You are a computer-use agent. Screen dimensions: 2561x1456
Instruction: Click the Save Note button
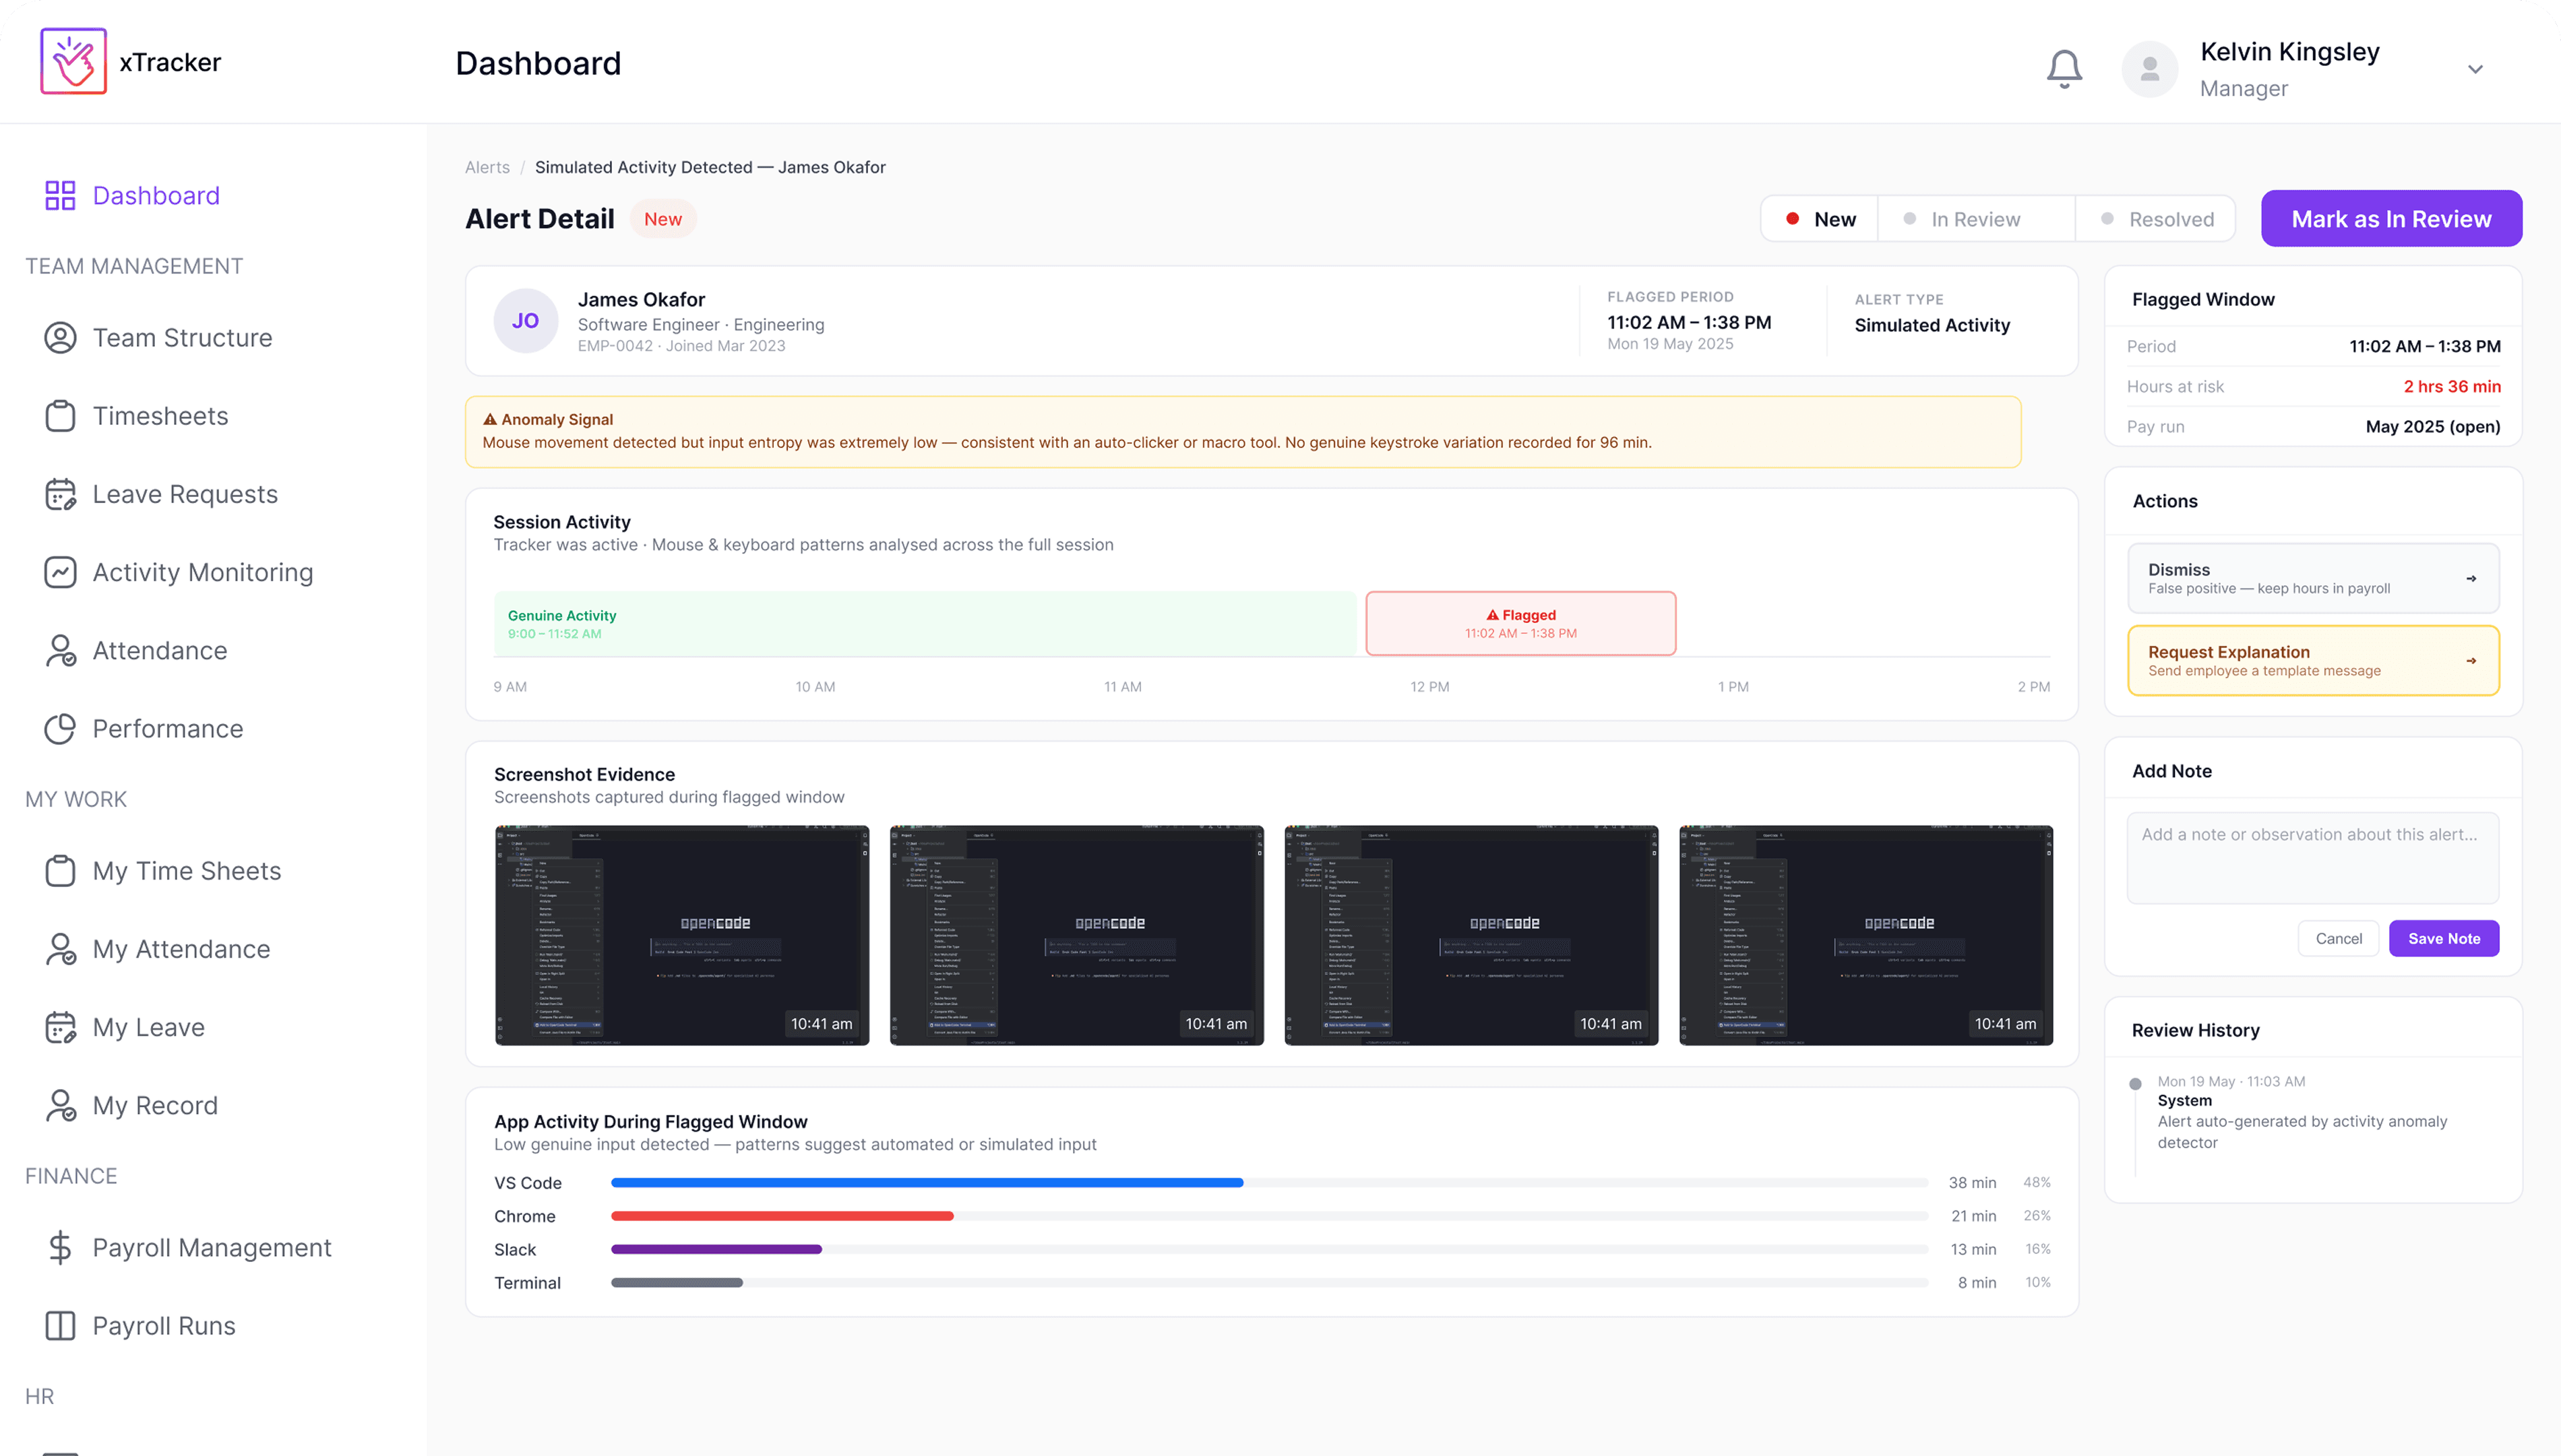pyautogui.click(x=2444, y=938)
